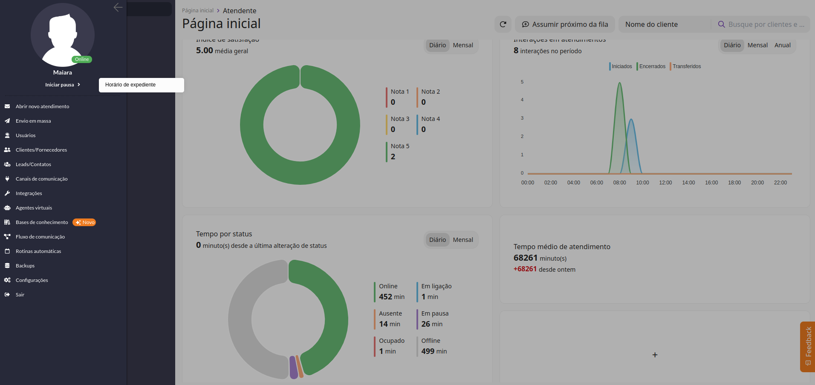The height and width of the screenshot is (385, 815).
Task: Click the Nota 5 legend entry
Action: (x=398, y=152)
